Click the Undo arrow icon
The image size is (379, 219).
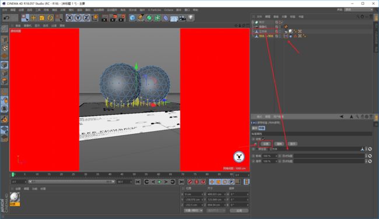click(x=6, y=18)
